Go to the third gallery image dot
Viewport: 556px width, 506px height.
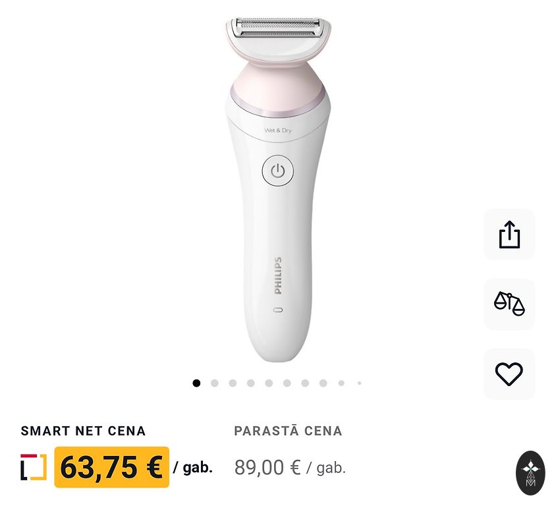233,383
